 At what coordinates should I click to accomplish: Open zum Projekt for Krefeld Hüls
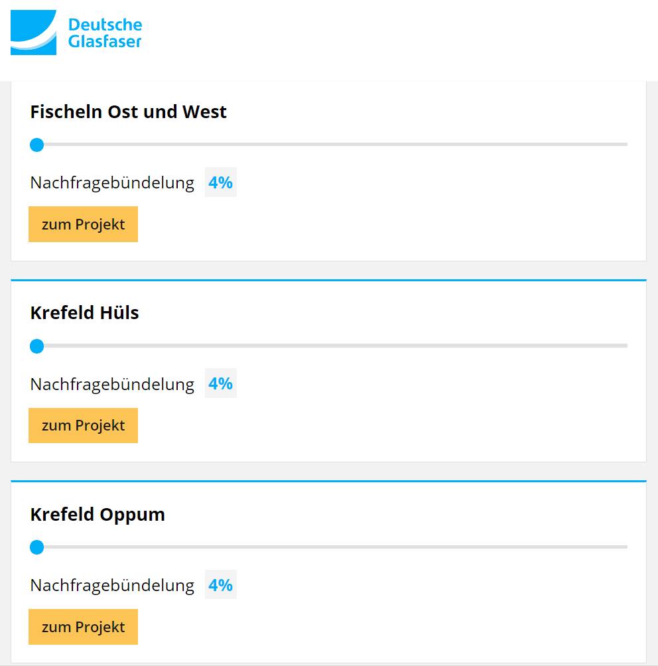(83, 425)
